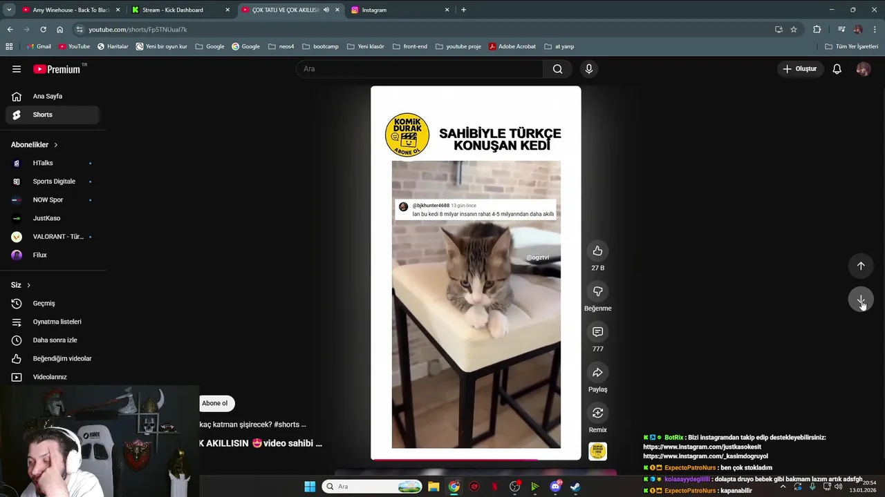The image size is (885, 497).
Task: Open the YouTube guide hamburger menu
Action: (x=17, y=69)
